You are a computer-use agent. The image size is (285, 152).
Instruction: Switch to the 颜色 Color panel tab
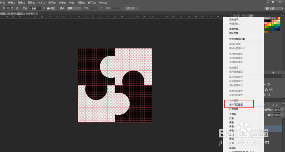coord(244,16)
